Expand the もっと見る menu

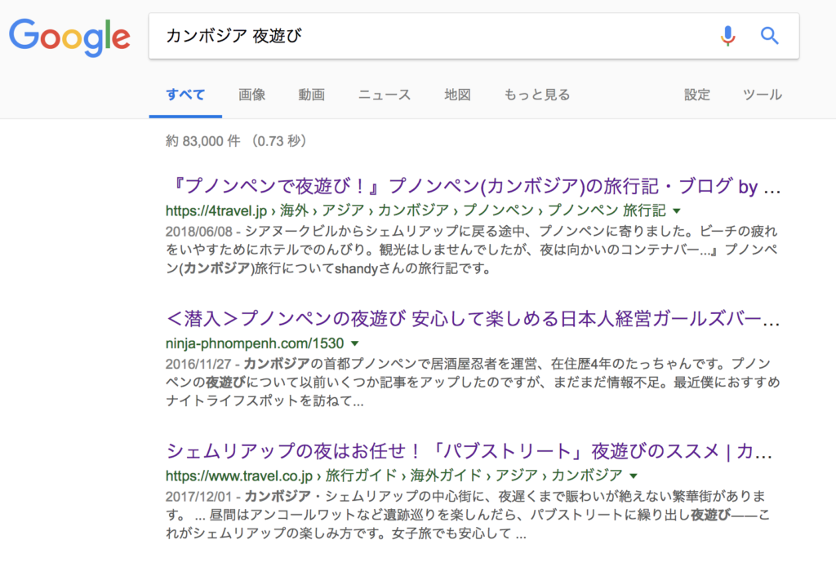(x=537, y=95)
